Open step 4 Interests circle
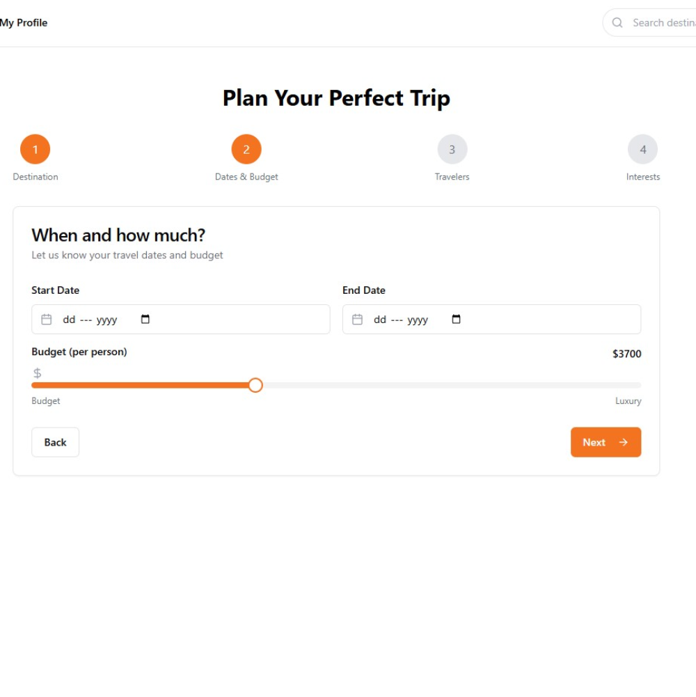Screen dimensions: 696x697 pyautogui.click(x=642, y=149)
